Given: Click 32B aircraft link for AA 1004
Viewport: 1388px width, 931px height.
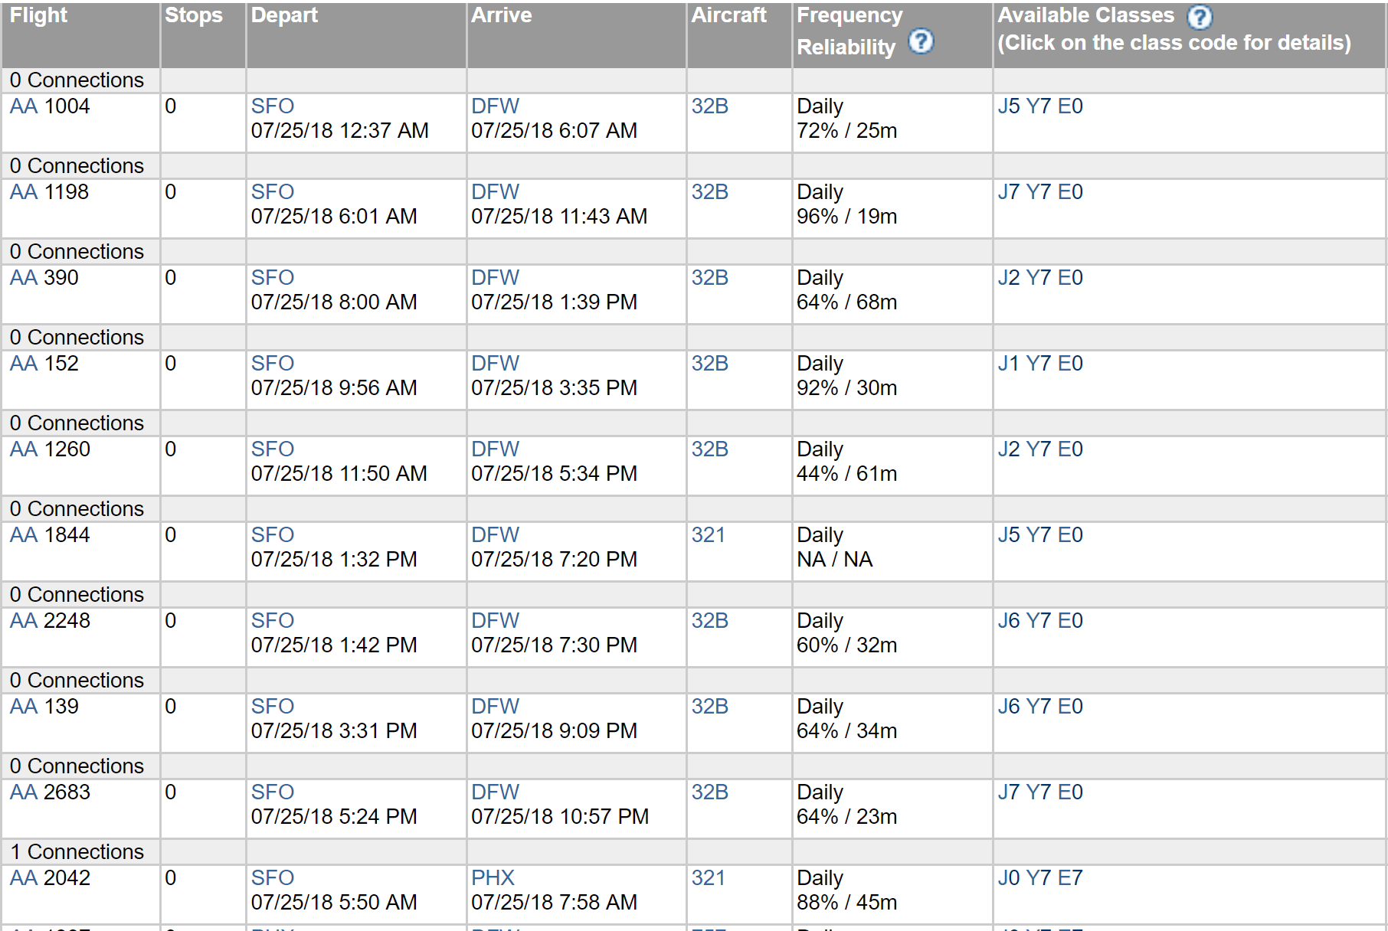Looking at the screenshot, I should pos(709,106).
